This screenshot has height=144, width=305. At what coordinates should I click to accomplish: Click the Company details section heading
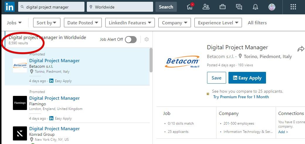[229, 113]
